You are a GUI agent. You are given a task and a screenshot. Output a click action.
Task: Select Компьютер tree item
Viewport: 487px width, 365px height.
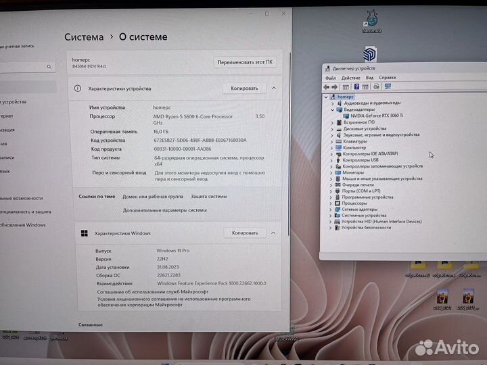click(354, 148)
